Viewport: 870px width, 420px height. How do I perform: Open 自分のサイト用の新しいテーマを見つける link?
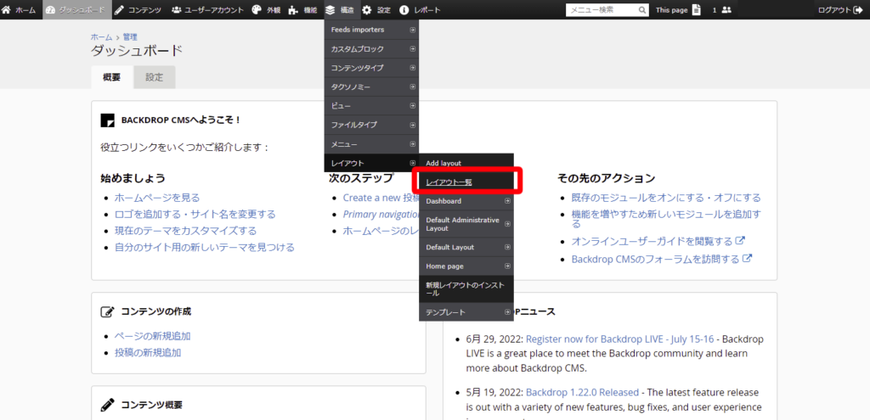point(204,247)
